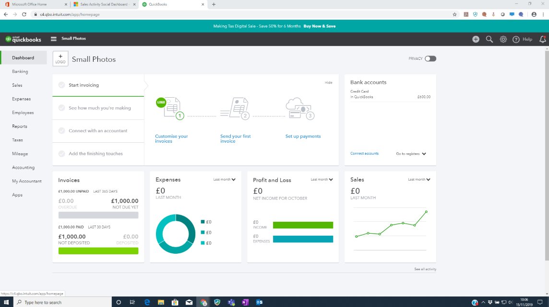
Task: Click the browser address bar
Action: [241, 14]
